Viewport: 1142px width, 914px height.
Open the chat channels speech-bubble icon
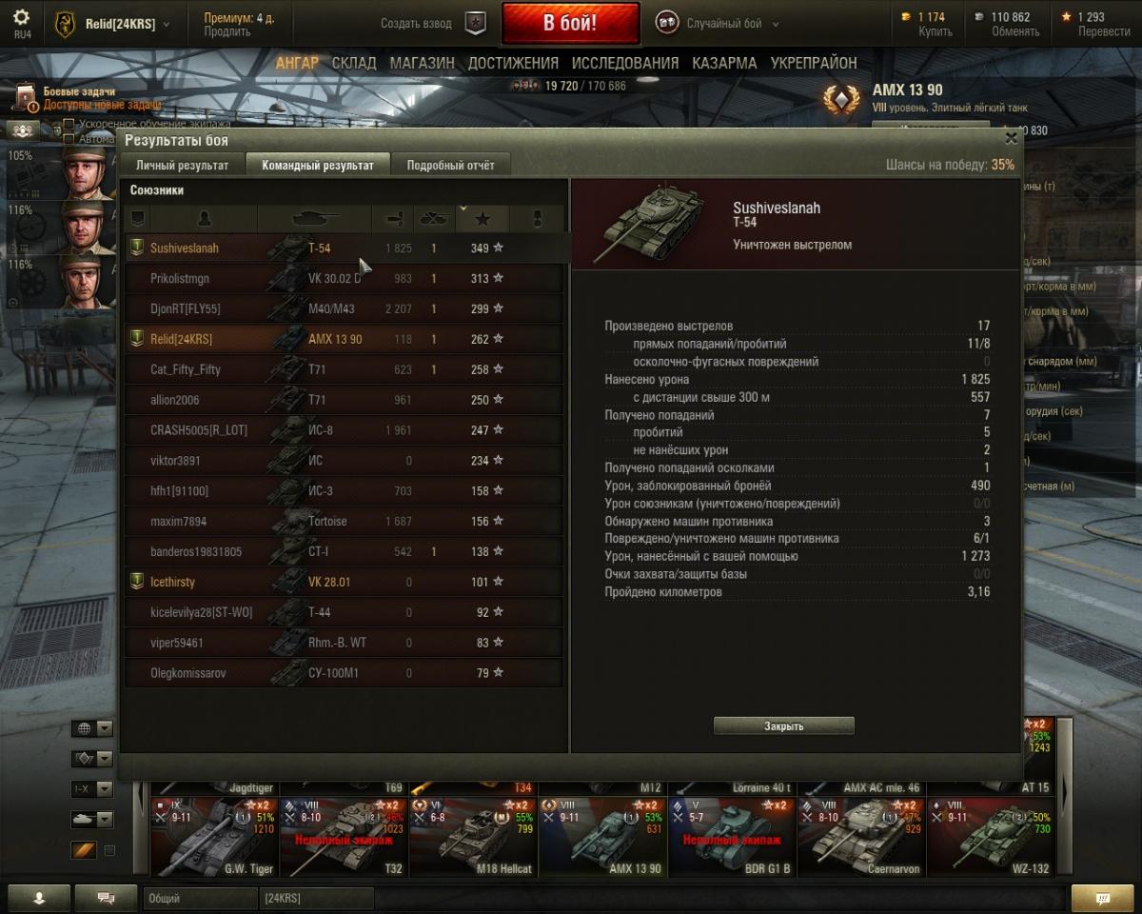coord(107,898)
